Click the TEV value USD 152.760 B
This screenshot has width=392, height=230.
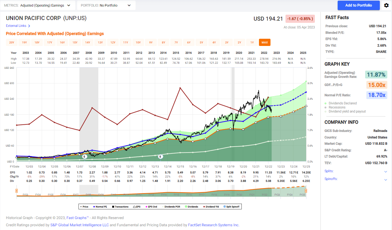(376, 163)
